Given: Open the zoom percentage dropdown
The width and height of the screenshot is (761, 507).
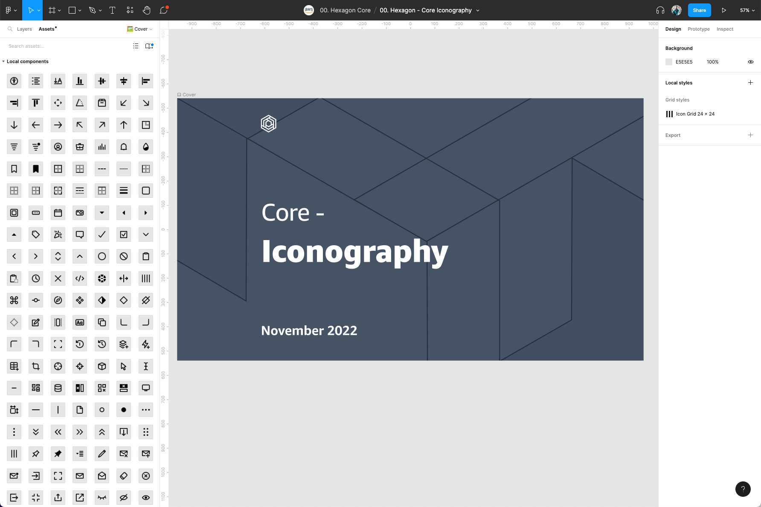Looking at the screenshot, I should [746, 10].
